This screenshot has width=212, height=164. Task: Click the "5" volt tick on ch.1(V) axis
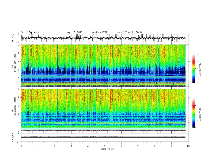coord(19,34)
